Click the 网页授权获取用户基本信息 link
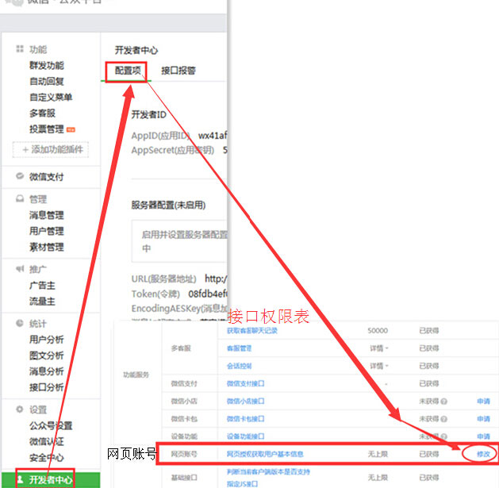 tap(265, 454)
